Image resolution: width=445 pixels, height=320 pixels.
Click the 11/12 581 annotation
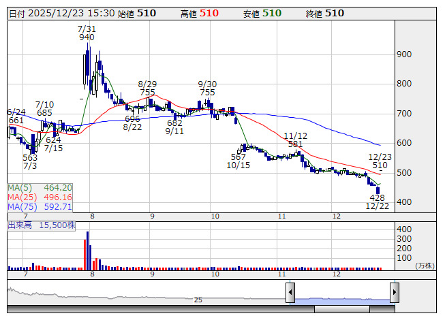point(296,140)
